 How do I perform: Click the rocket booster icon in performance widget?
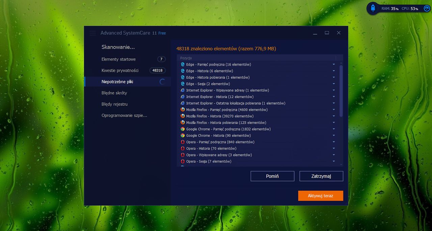click(373, 8)
